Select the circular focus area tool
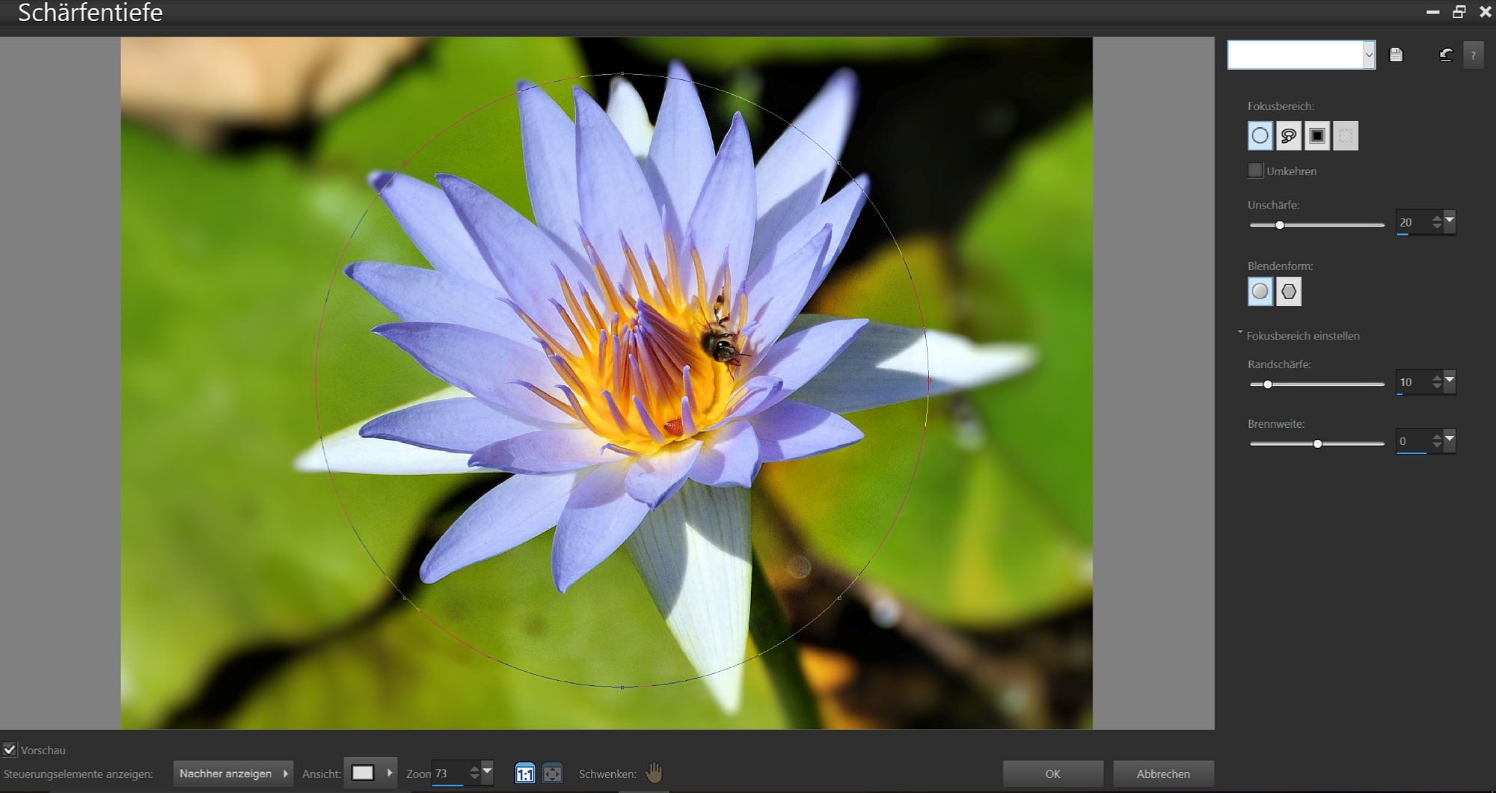Screen dimensions: 1496x793 coord(1260,136)
